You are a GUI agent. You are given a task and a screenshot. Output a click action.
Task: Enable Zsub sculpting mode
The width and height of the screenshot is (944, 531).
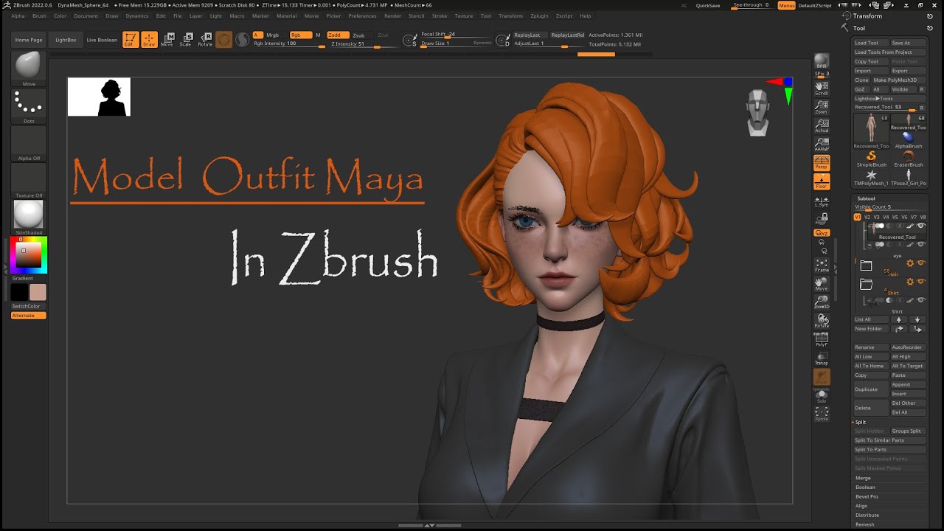[x=358, y=35]
